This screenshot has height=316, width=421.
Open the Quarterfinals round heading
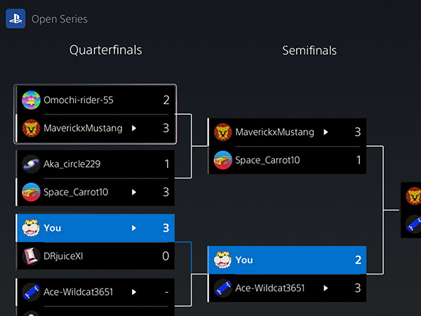105,50
